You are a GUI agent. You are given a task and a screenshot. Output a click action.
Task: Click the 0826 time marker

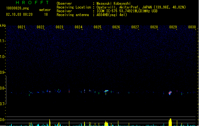point(116,27)
